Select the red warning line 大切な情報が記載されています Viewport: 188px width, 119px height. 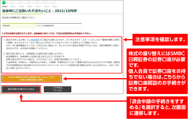47,33
